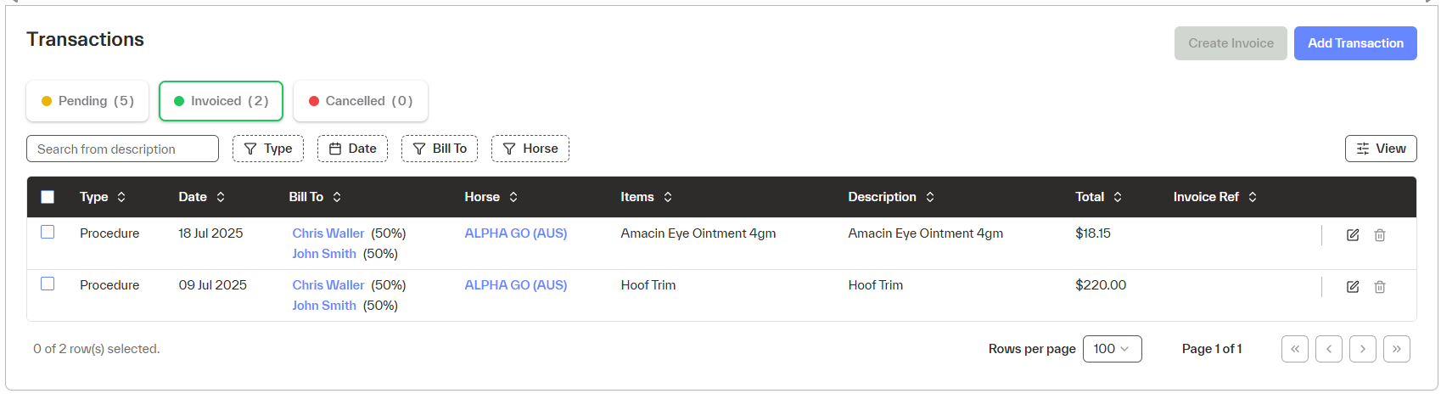
Task: Open the ALPHA GO (AUS) link in first row
Action: pyautogui.click(x=515, y=233)
